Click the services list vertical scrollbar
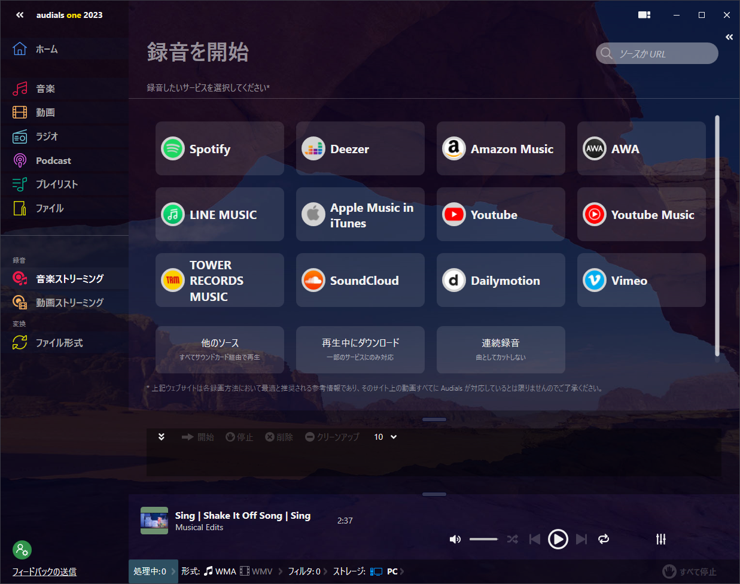The height and width of the screenshot is (584, 740). pyautogui.click(x=717, y=236)
